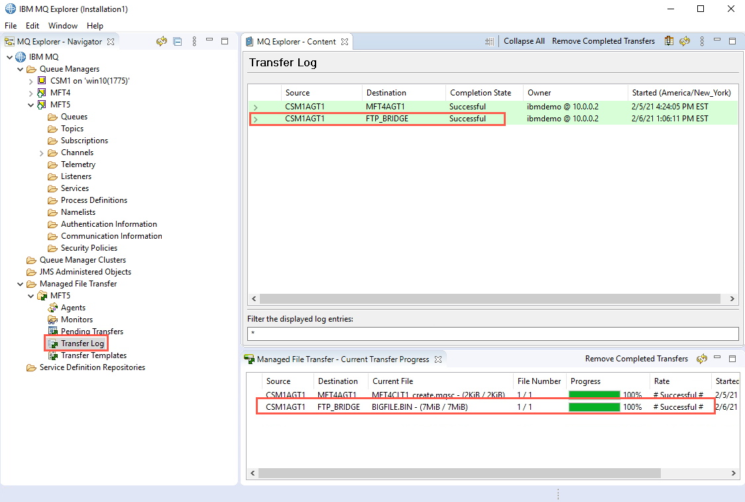Switch to the MQ Explorer - Content tab
This screenshot has height=502, width=745.
coord(297,42)
